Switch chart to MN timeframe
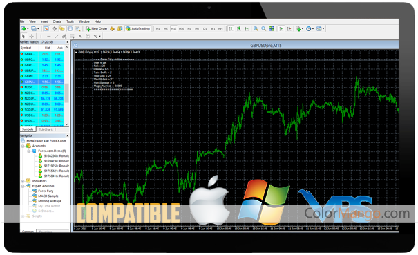 [220, 28]
